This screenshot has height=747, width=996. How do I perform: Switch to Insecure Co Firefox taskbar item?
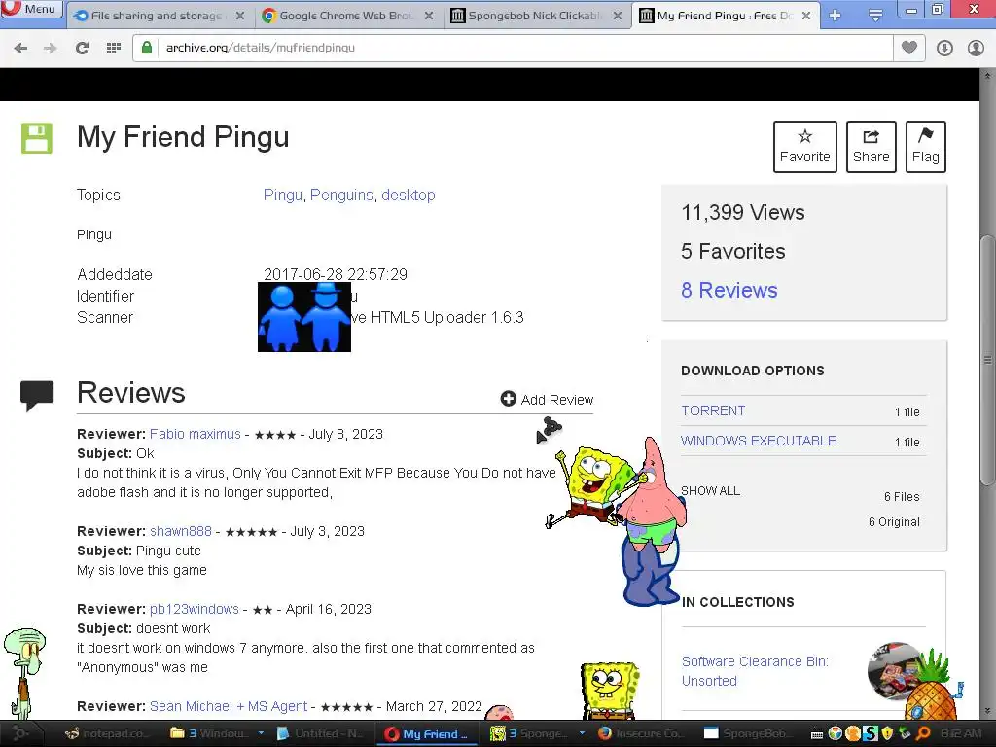(x=640, y=733)
